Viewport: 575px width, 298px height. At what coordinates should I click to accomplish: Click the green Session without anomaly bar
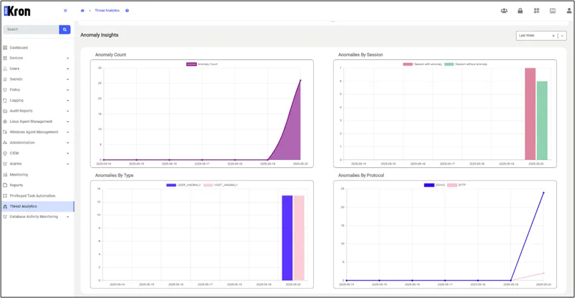click(x=542, y=121)
